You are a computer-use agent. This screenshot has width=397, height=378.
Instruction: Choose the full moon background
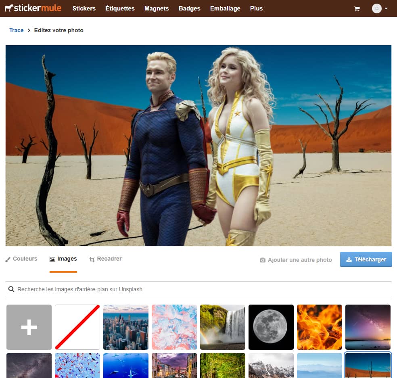[x=271, y=327]
